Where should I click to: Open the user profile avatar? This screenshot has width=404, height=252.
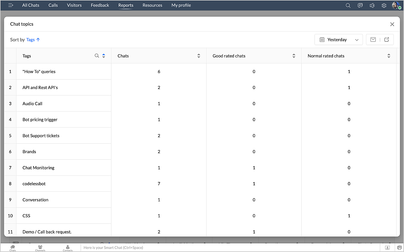396,5
